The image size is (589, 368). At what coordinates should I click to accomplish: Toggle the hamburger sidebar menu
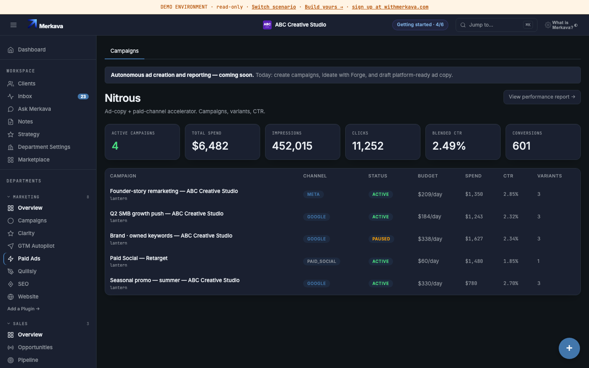tap(13, 25)
